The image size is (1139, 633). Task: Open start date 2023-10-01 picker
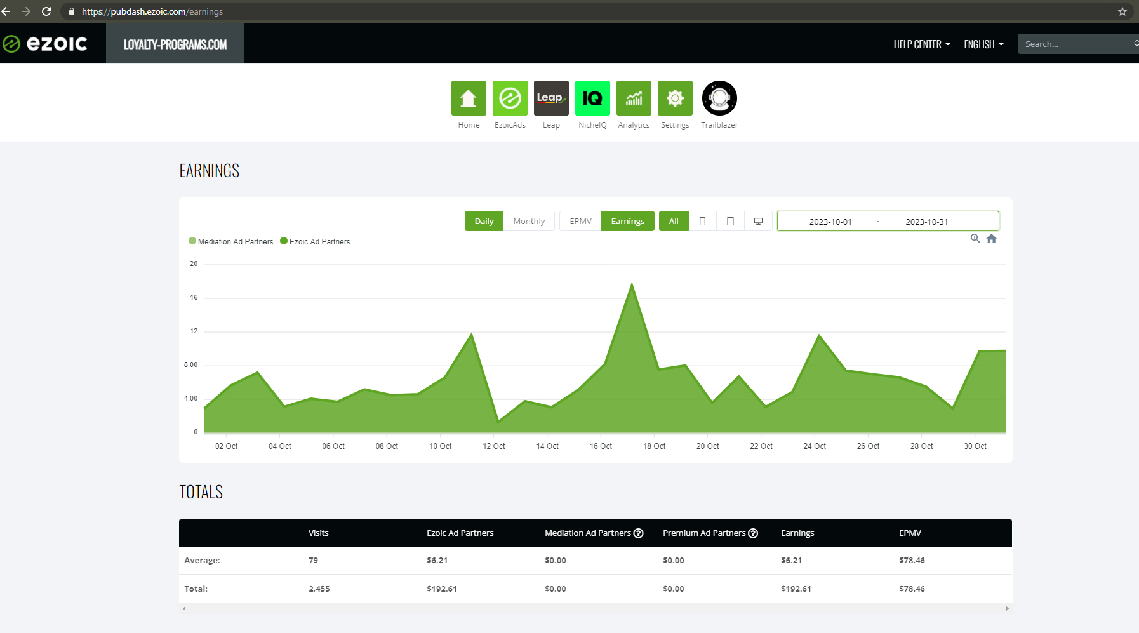click(x=830, y=222)
